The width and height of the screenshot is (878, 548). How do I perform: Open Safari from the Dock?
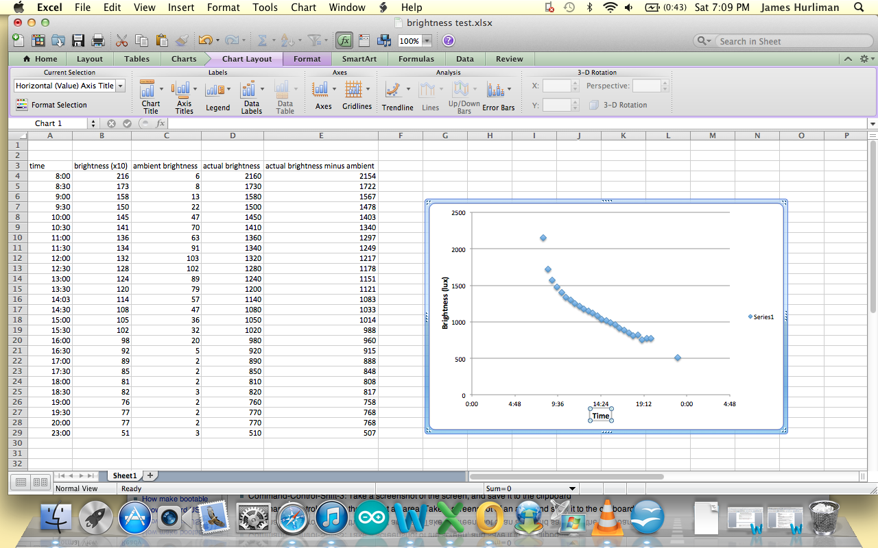click(293, 518)
